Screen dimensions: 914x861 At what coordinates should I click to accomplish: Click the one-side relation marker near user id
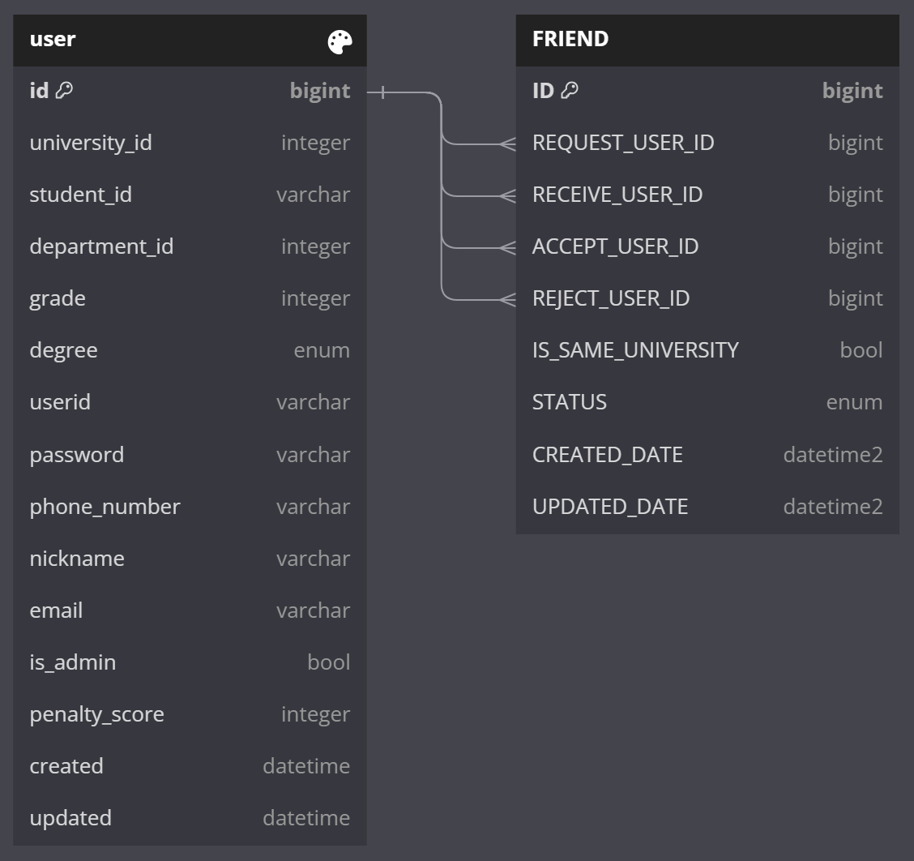(x=382, y=93)
